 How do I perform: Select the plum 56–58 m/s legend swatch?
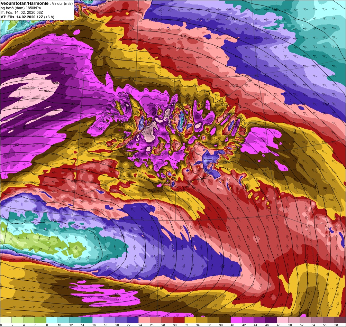(329, 320)
